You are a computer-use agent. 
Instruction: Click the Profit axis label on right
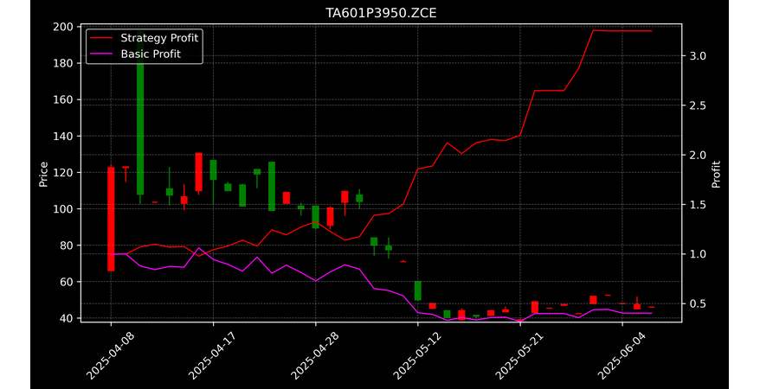click(716, 174)
